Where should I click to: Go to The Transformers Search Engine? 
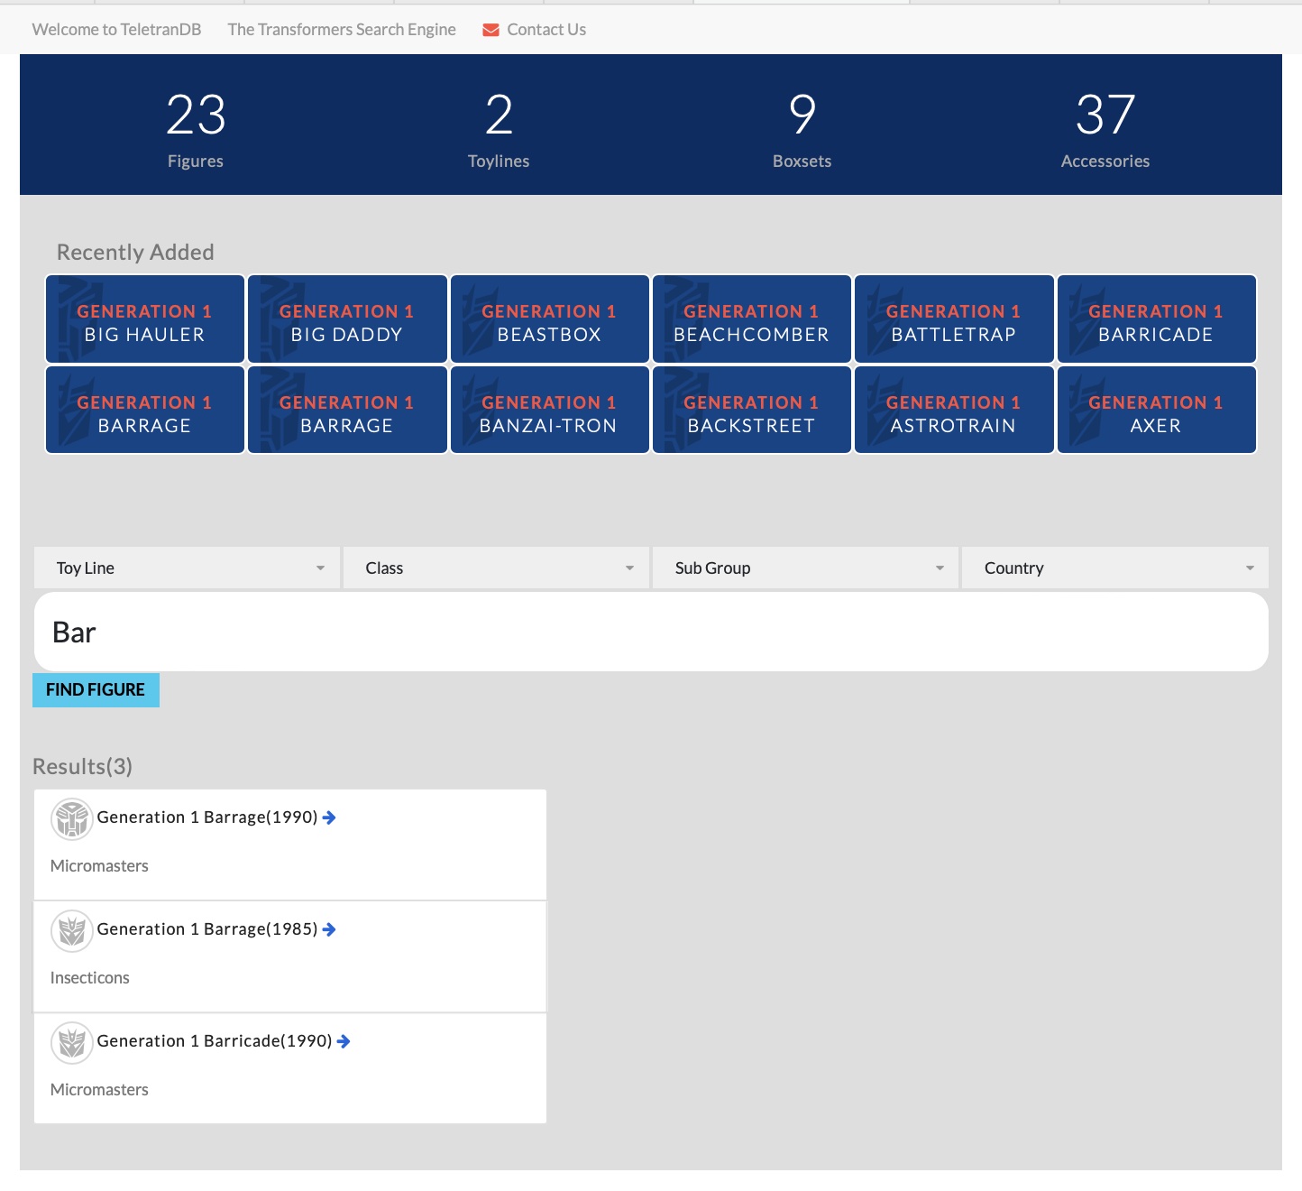[x=342, y=30]
